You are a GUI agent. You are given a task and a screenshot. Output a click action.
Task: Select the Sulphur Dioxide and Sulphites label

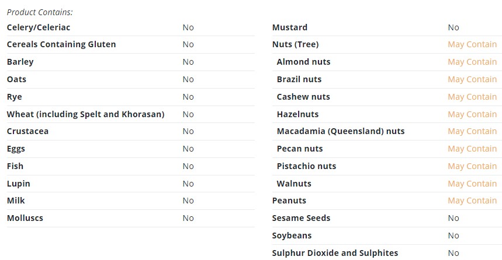point(335,253)
